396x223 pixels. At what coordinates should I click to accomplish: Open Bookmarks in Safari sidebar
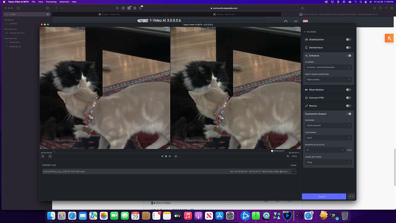pyautogui.click(x=14, y=42)
